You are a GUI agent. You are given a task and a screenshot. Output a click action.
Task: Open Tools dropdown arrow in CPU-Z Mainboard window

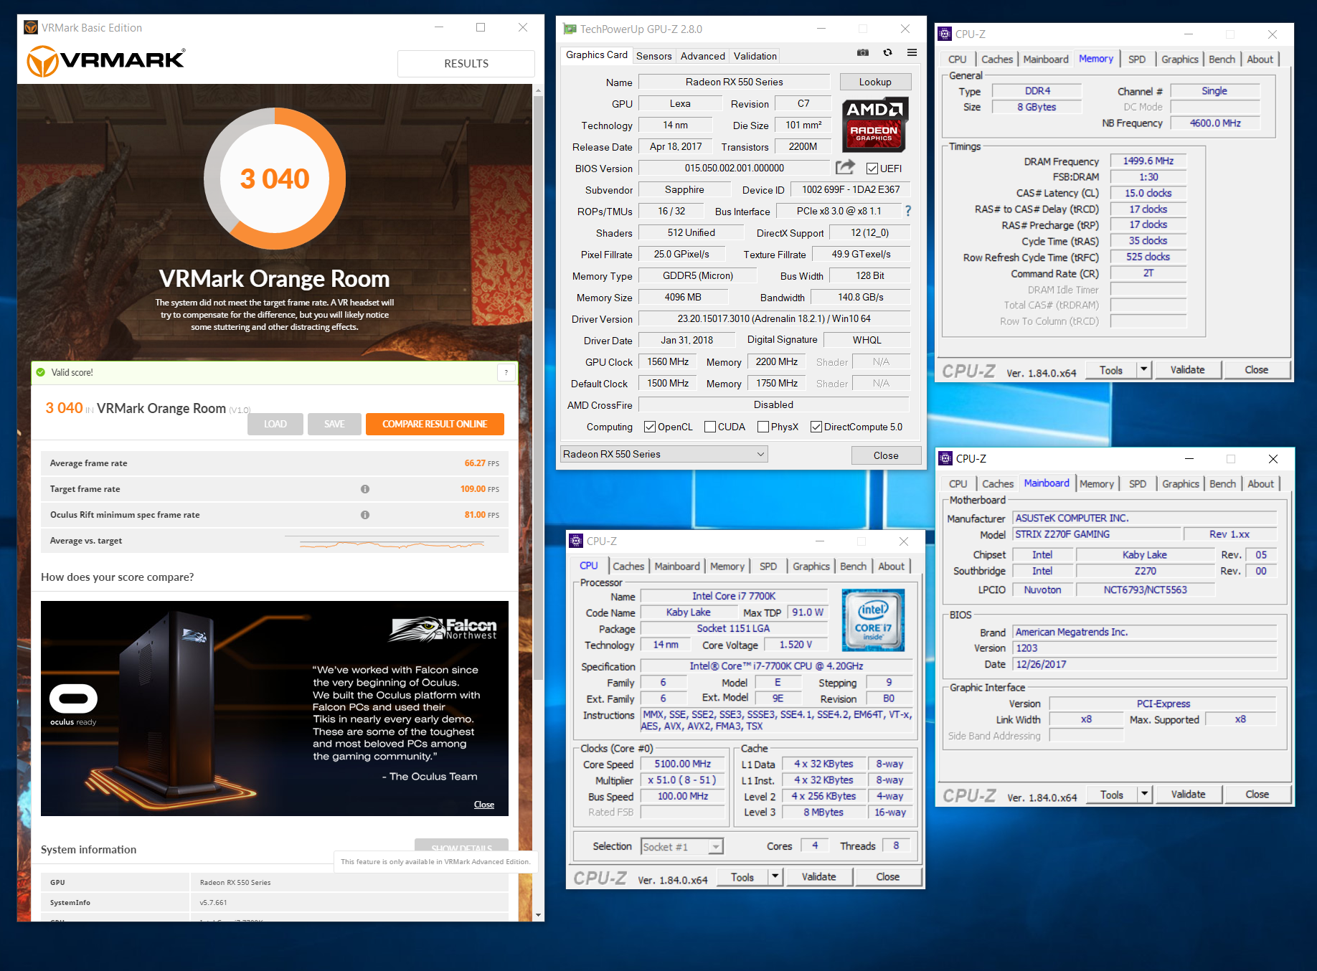pyautogui.click(x=1145, y=794)
